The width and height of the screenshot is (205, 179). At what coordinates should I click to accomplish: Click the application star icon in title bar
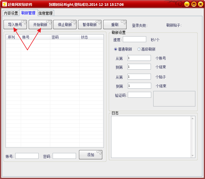coord(5,4)
